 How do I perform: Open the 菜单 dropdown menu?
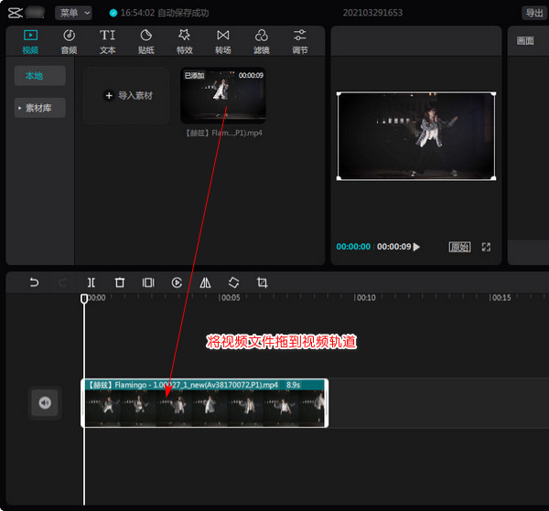tap(73, 13)
